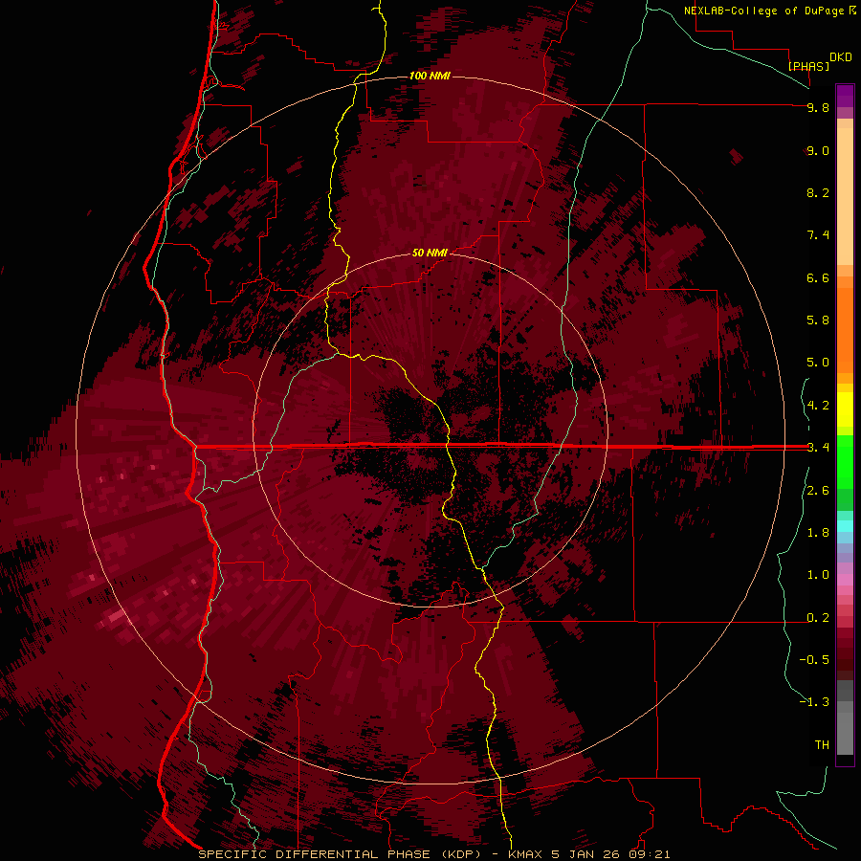Click the -0.5 scale value
Image resolution: width=861 pixels, height=861 pixels.
(814, 660)
